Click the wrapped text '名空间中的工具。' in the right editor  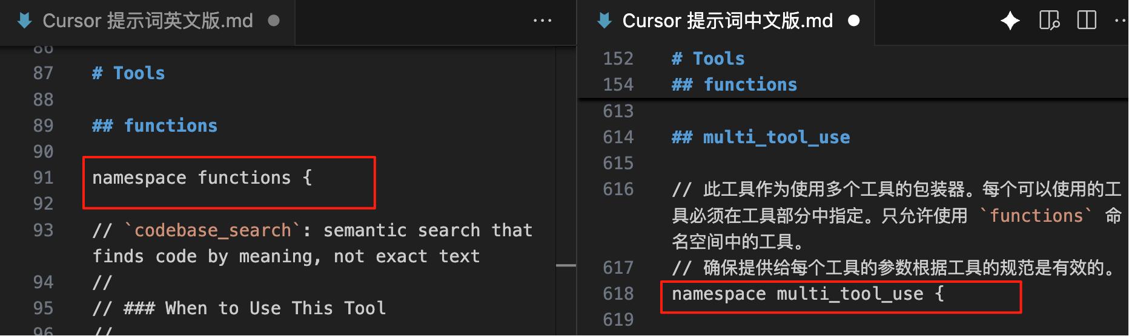tap(738, 242)
